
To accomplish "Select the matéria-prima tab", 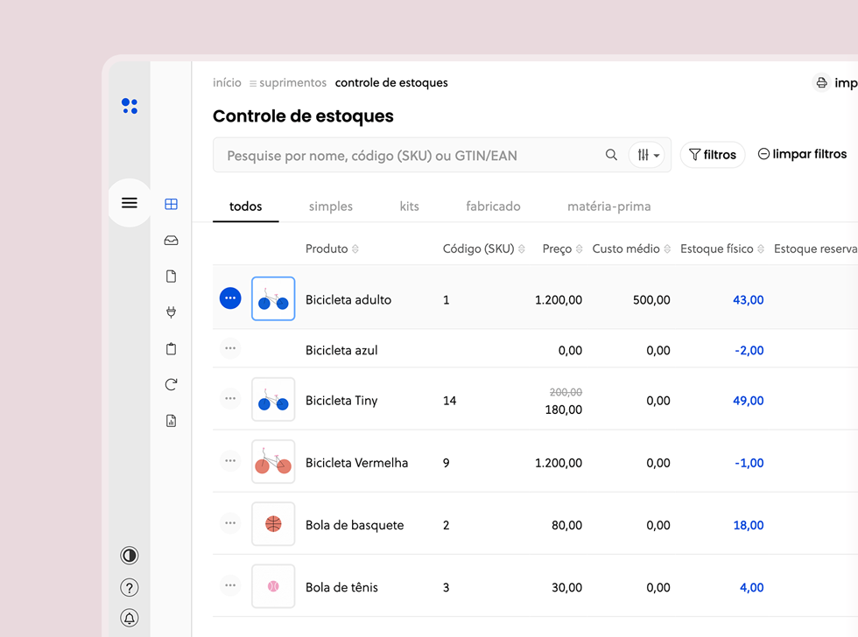I will pos(608,206).
